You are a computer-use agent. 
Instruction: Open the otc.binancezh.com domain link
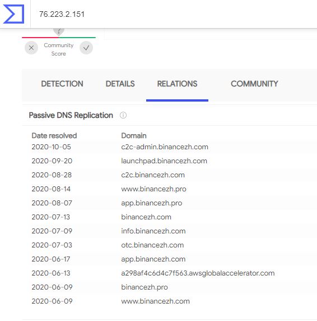coord(152,245)
